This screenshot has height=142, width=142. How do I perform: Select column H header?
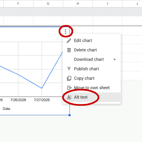point(78,4)
